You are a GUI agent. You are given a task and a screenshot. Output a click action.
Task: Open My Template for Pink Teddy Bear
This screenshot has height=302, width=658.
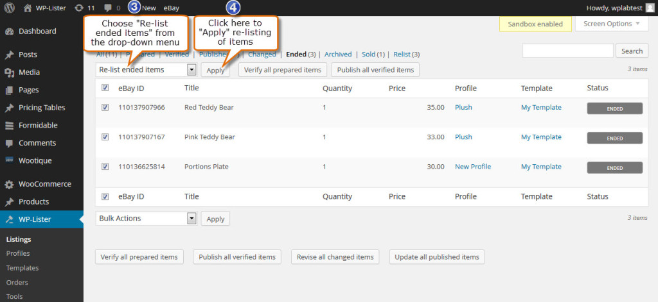pyautogui.click(x=541, y=137)
